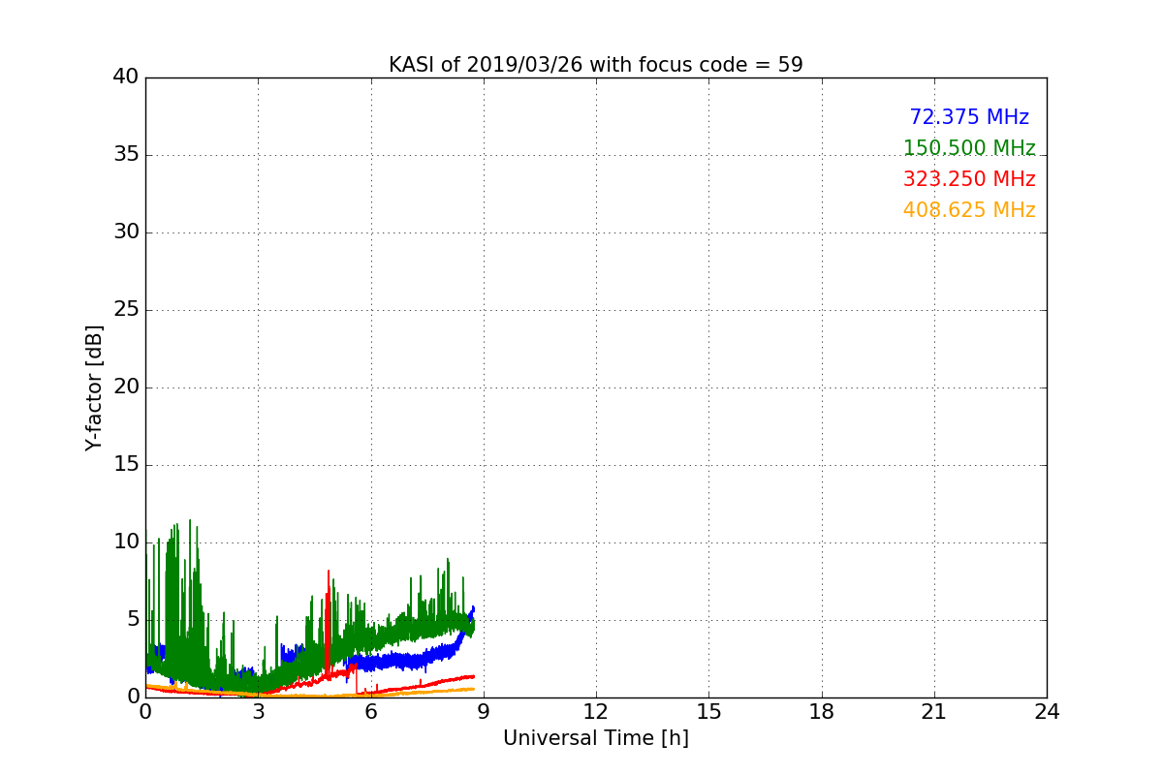Click the y-axis tick value 35

click(126, 154)
